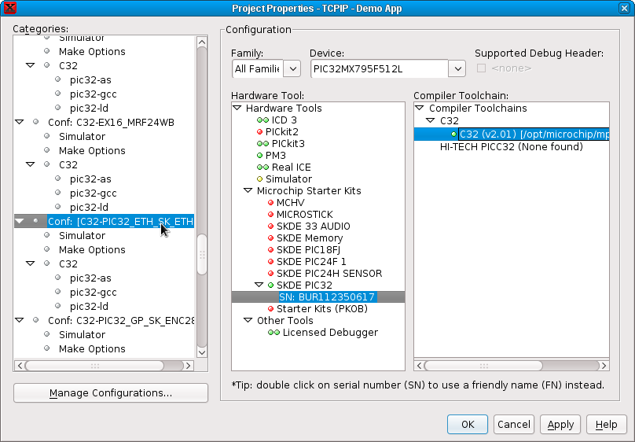The height and width of the screenshot is (442, 635).
Task: Click the Categories vertical scrollbar thumb
Action: pos(202,254)
